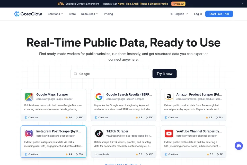The image size is (247, 165).
Task: Click the Google Maps Scraper icon
Action: pyautogui.click(x=29, y=97)
